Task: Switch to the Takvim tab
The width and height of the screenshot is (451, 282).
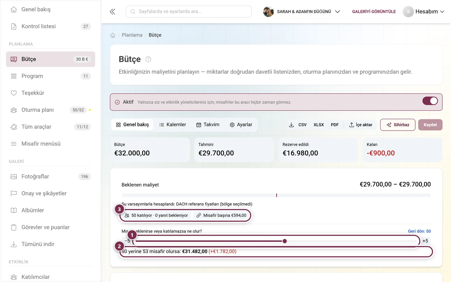Action: click(x=208, y=125)
